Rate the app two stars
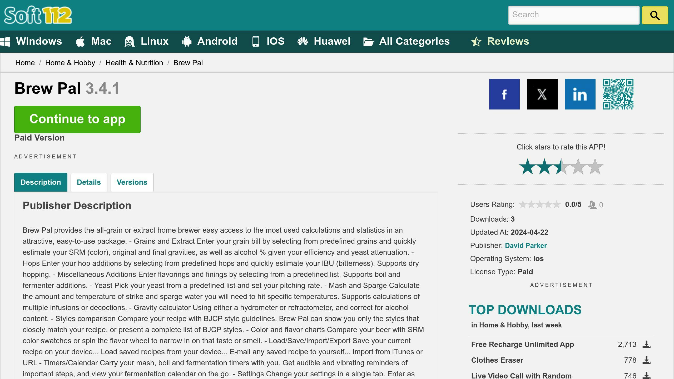Screen dimensions: 674x379 point(544,167)
